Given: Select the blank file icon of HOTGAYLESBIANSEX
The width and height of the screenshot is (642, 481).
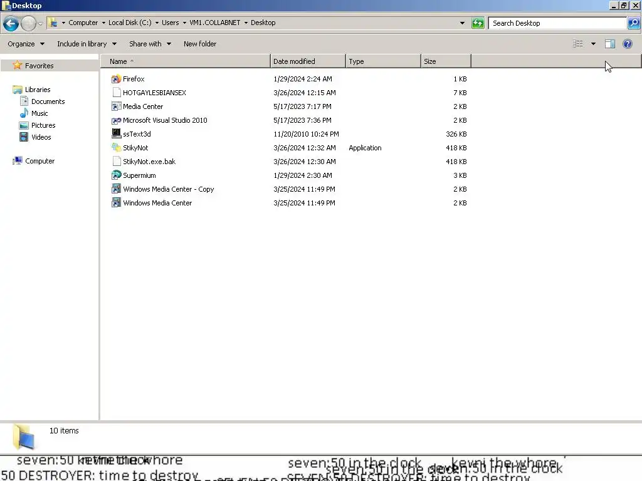Looking at the screenshot, I should [x=116, y=93].
